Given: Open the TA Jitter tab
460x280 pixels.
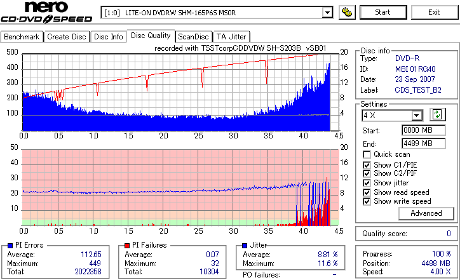Looking at the screenshot, I should 231,37.
